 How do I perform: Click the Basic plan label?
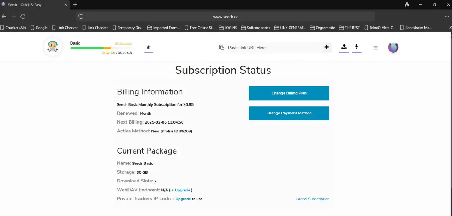coord(75,43)
